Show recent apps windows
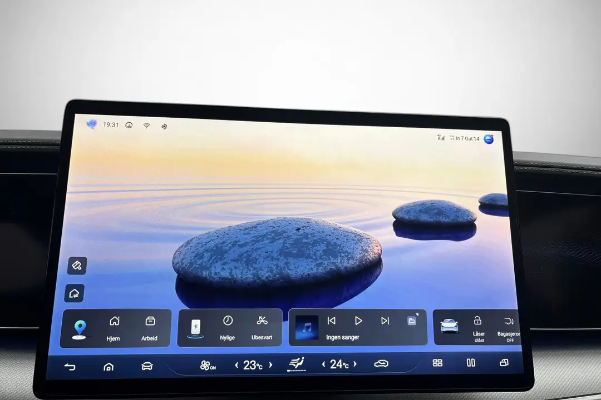 [504, 362]
